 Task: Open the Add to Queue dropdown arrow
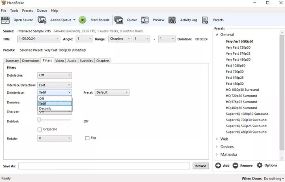point(74,20)
